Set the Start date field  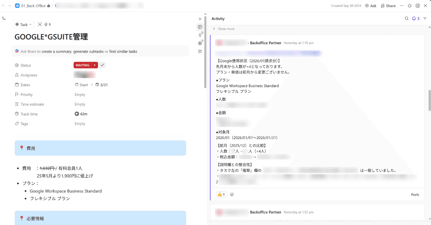point(81,85)
